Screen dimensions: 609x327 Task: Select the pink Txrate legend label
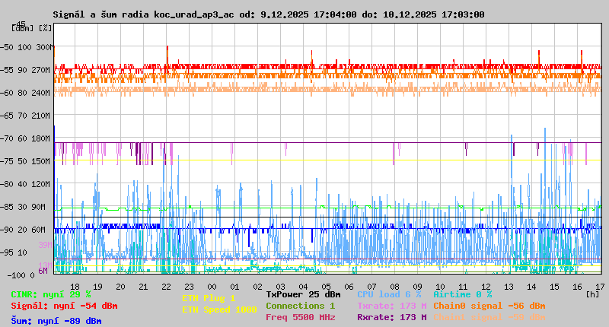click(391, 306)
